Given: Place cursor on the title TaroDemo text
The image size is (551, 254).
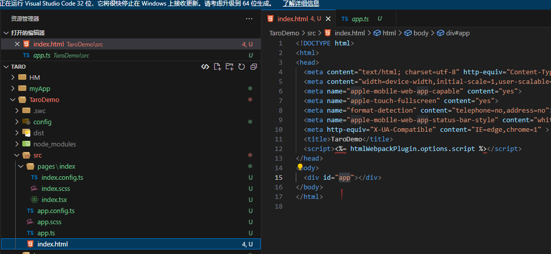Looking at the screenshot, I should (x=346, y=139).
